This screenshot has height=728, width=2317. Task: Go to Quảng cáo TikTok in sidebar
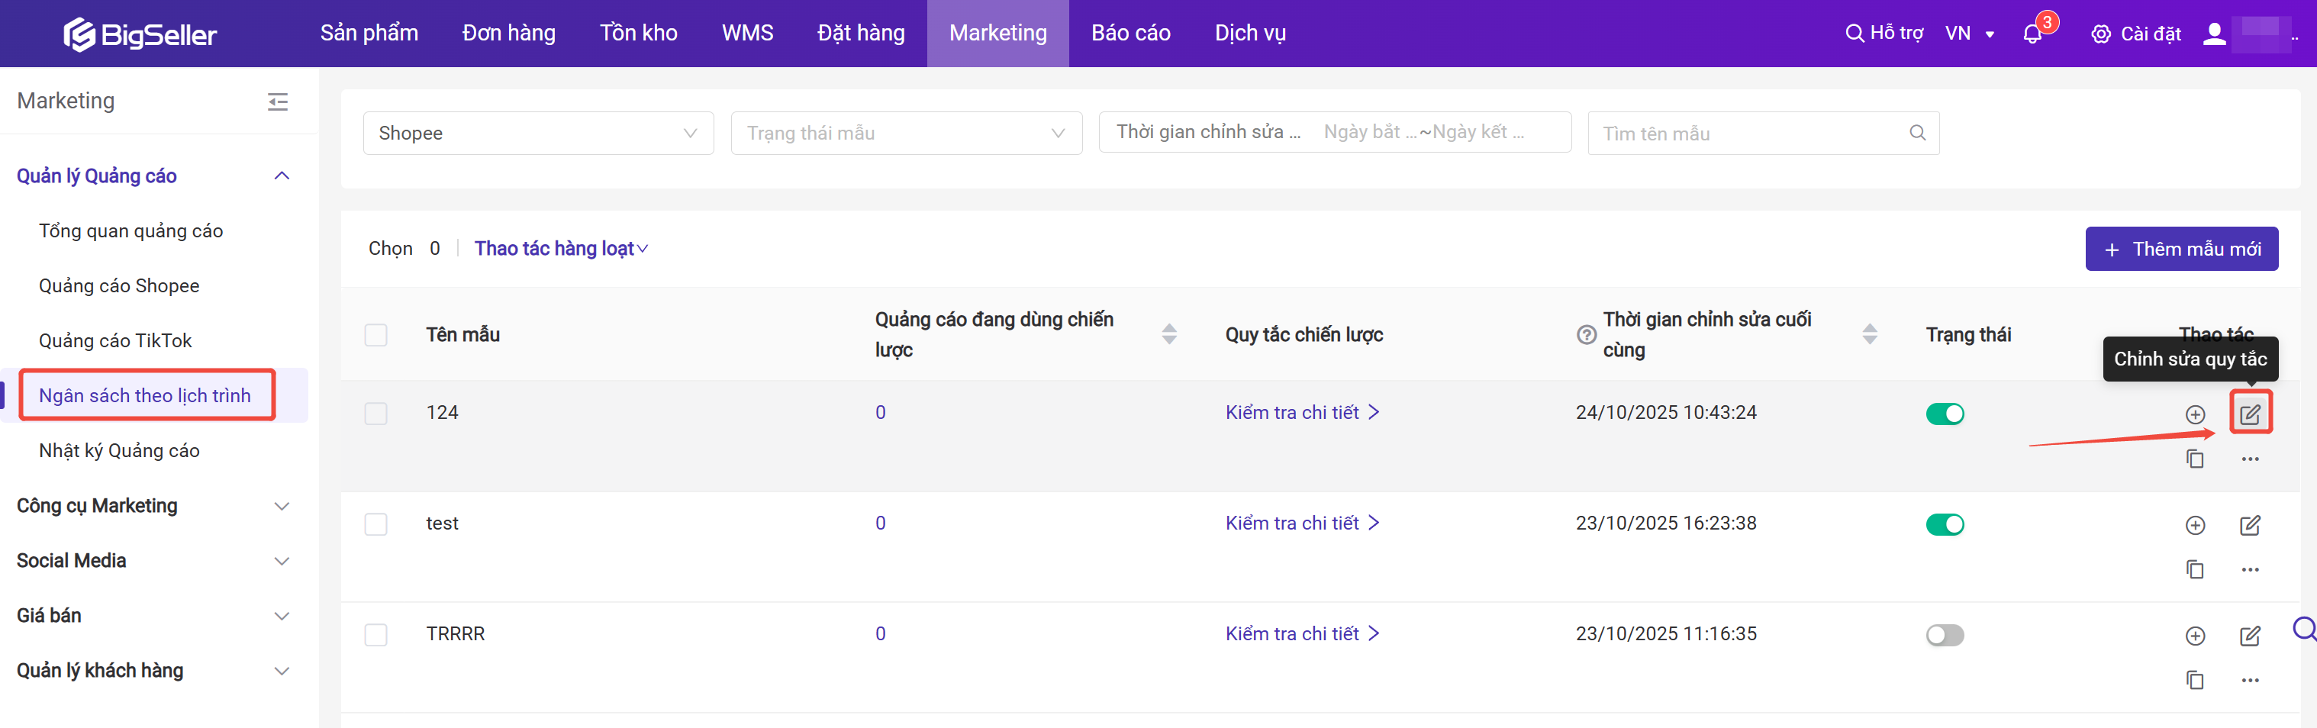coord(115,341)
